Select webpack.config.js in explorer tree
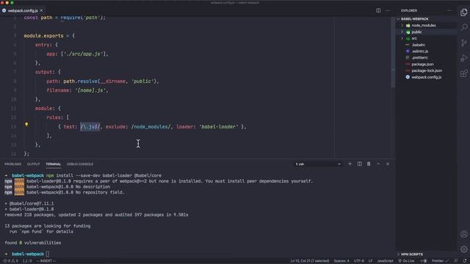The width and height of the screenshot is (470, 264). point(427,77)
